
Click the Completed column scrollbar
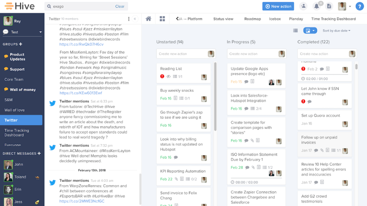(356, 67)
